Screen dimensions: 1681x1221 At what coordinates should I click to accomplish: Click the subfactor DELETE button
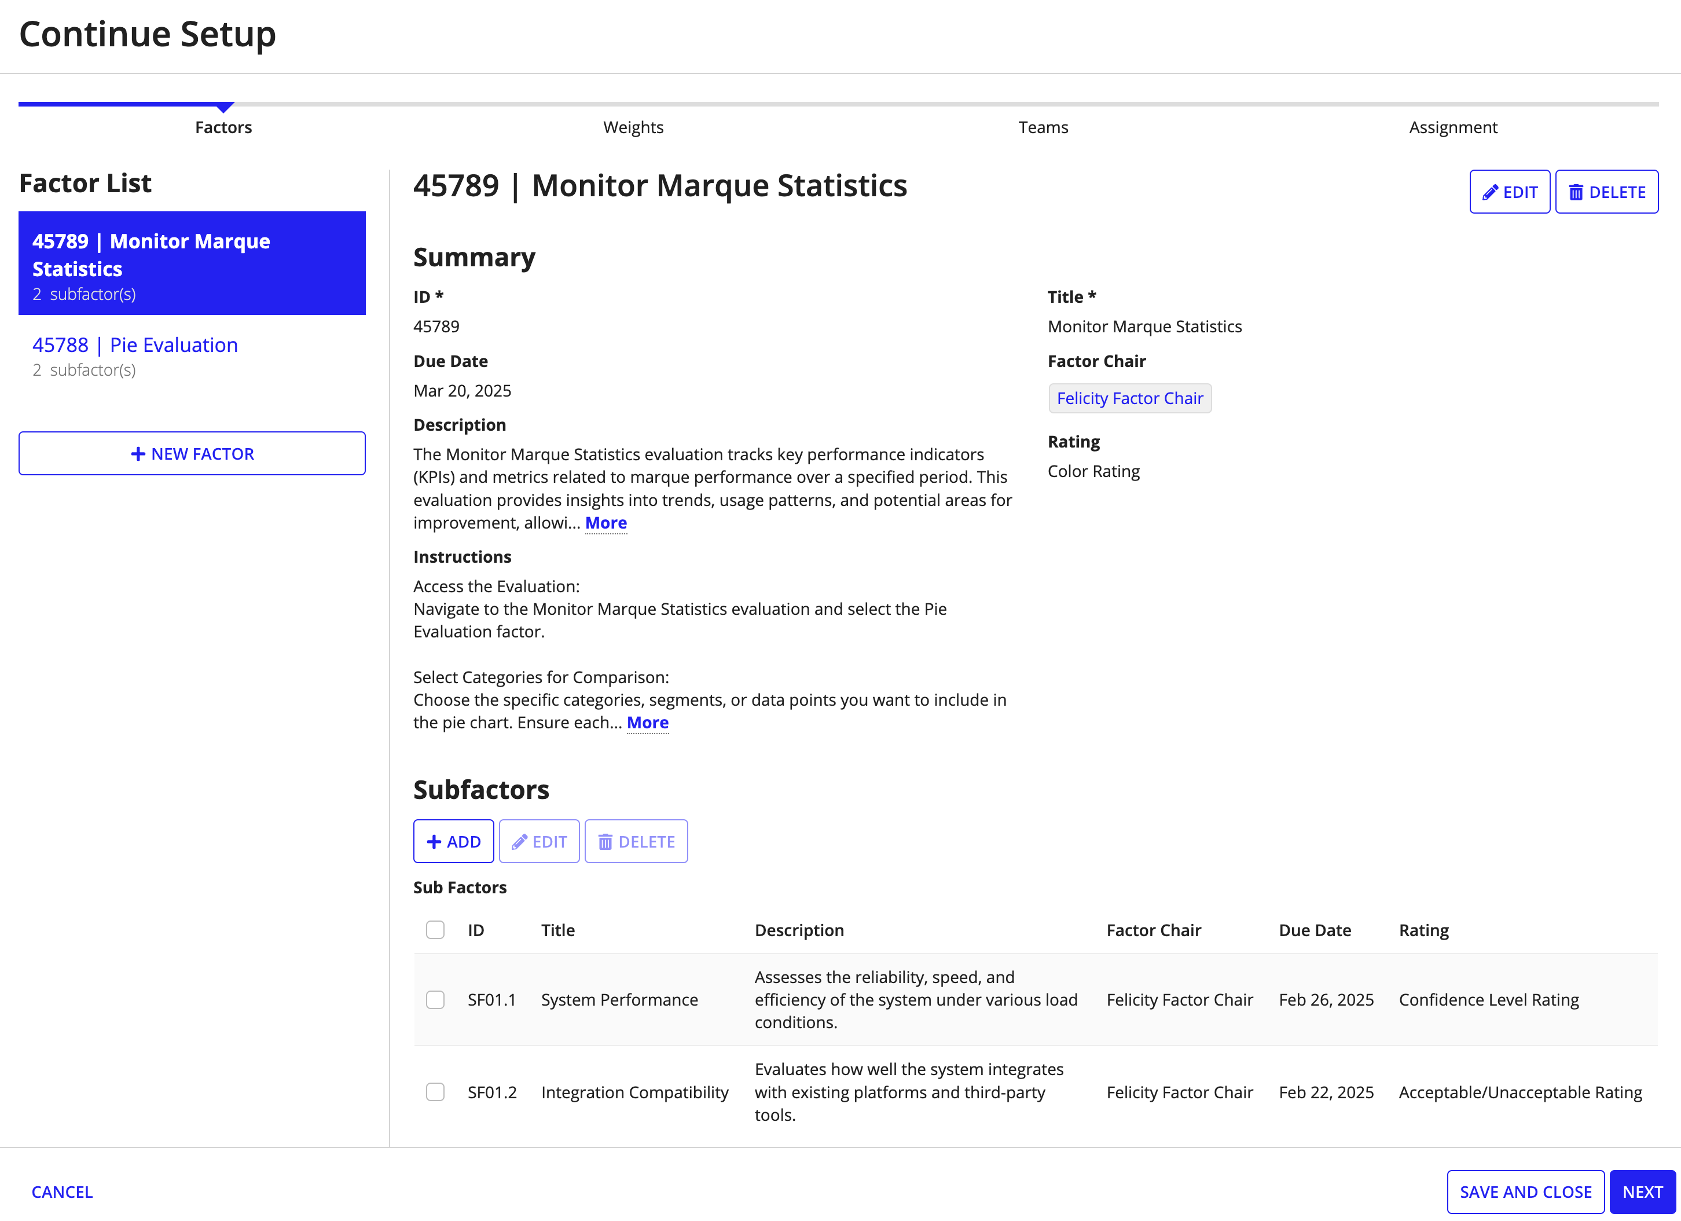636,841
